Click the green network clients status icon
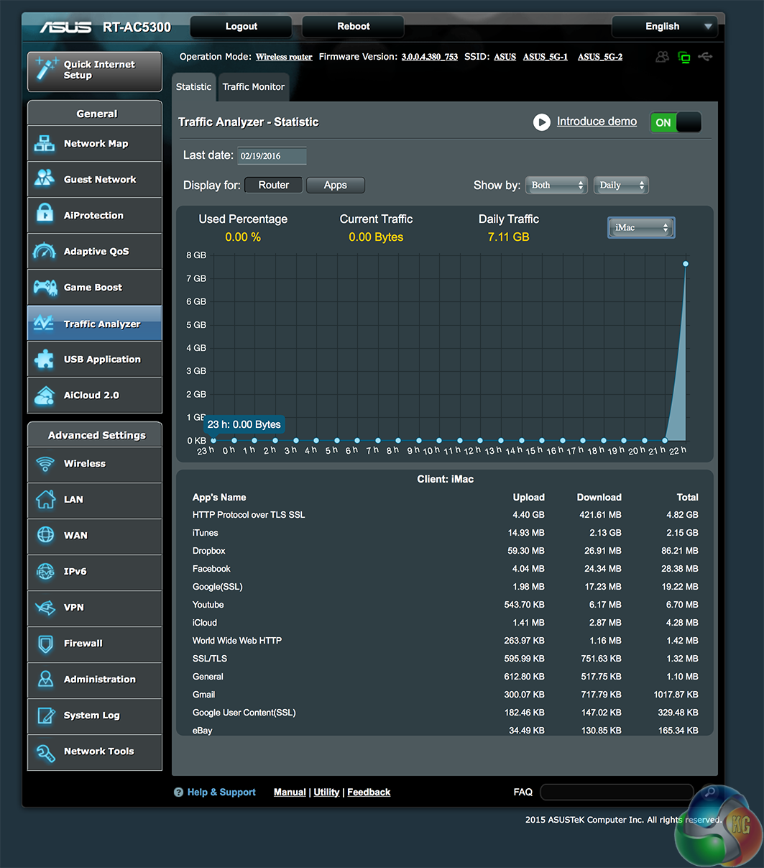The image size is (764, 868). (x=684, y=57)
